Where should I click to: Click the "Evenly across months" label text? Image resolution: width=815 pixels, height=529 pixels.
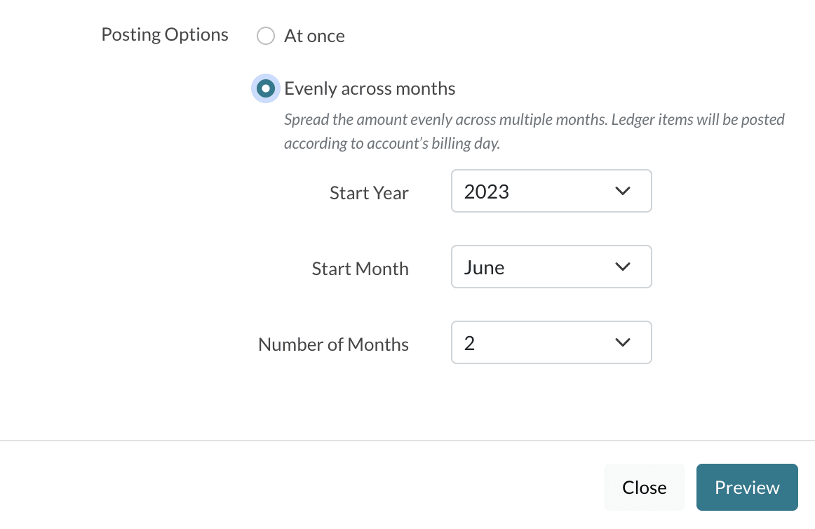point(370,88)
